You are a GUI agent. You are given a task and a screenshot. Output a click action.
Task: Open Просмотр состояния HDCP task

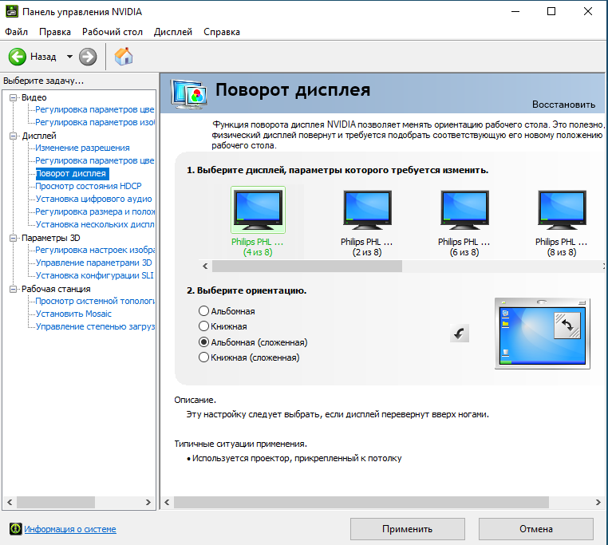pos(89,186)
